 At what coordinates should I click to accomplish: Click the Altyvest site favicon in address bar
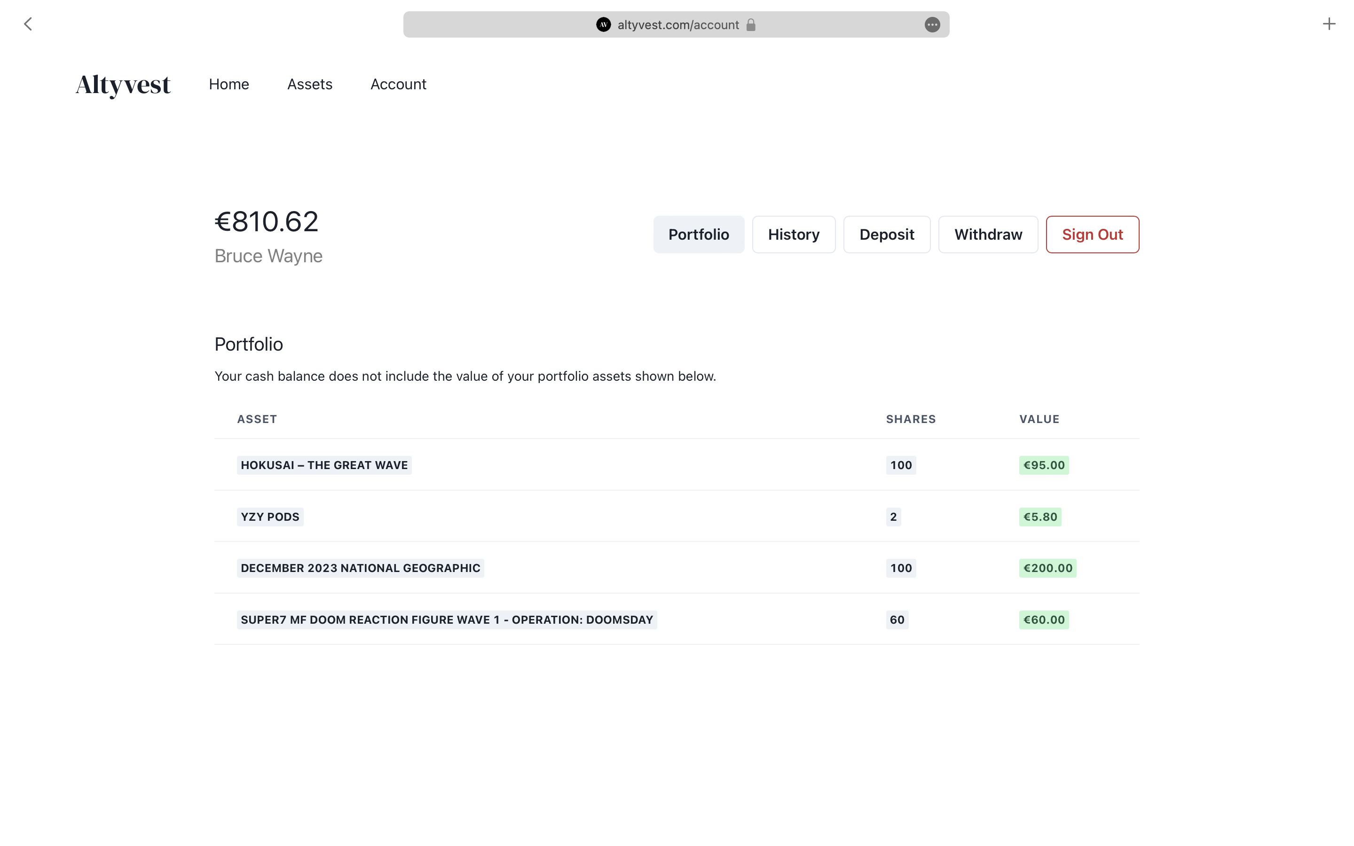(603, 24)
